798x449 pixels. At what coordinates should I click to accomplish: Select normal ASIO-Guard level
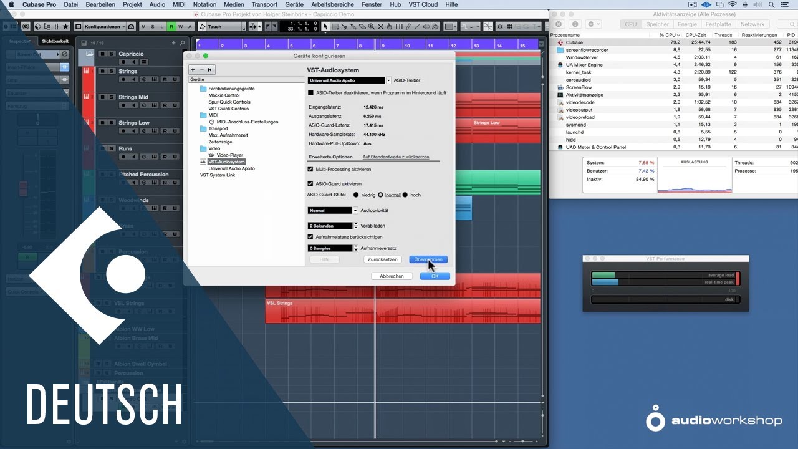point(380,195)
